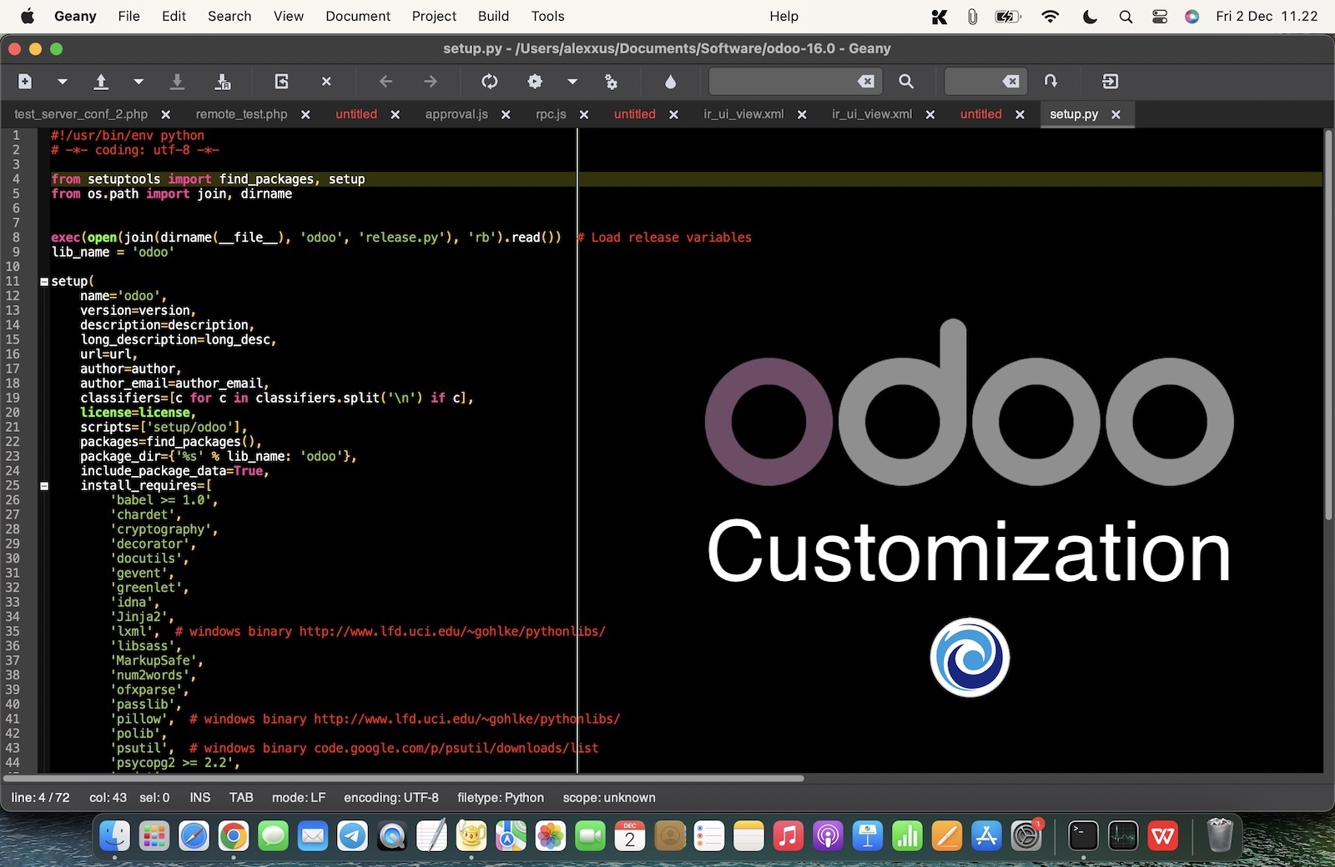Switch to remote_test.php tab

[241, 114]
